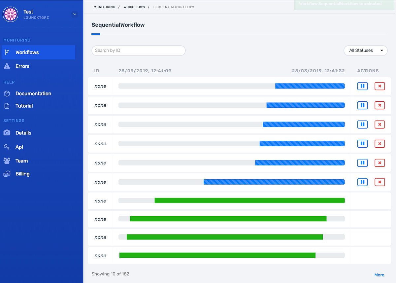Load more workflows with the More link
Image resolution: width=396 pixels, height=283 pixels.
pos(379,275)
